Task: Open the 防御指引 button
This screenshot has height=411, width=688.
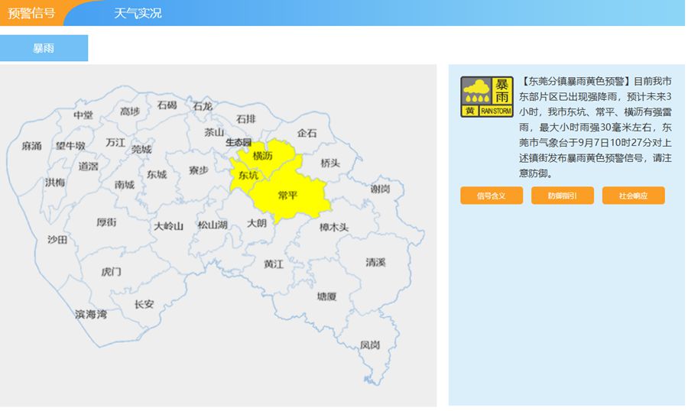Action: coord(563,196)
